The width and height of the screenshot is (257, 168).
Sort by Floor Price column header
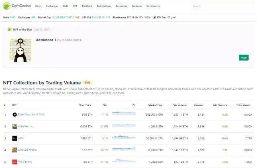(x=85, y=105)
